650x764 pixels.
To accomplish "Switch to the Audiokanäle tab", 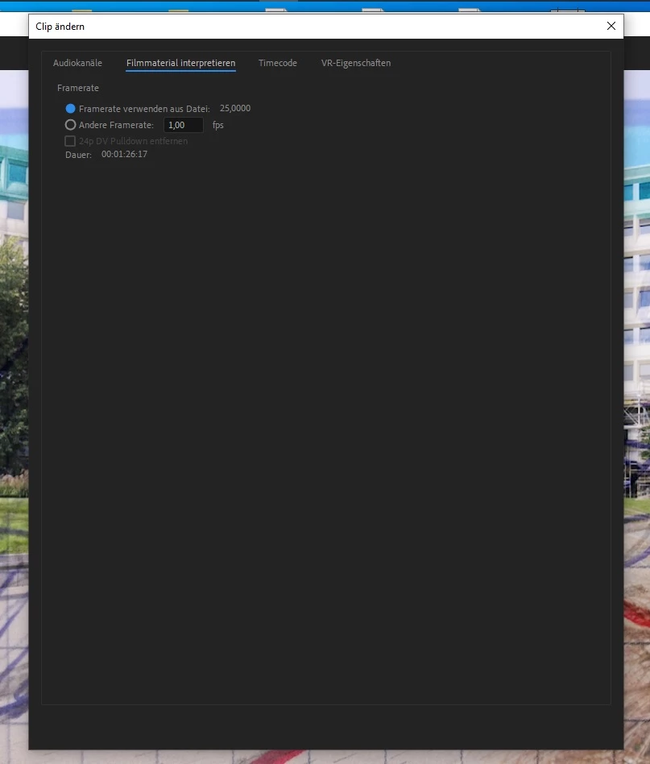I will tap(77, 63).
